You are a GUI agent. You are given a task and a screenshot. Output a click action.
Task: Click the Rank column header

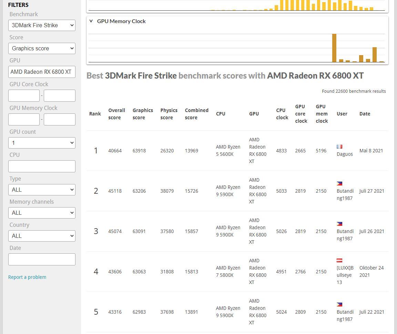95,114
